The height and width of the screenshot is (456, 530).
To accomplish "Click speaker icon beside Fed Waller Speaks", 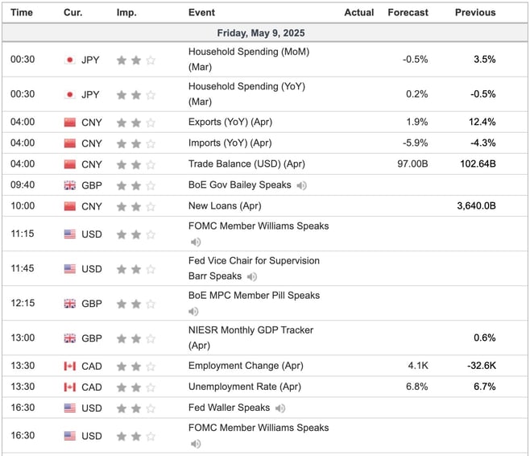I will [280, 408].
